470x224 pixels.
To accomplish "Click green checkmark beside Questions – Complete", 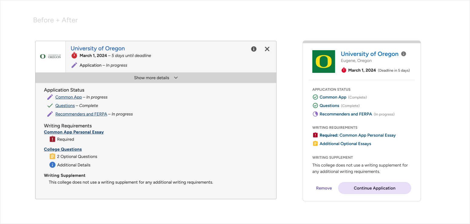I will pos(50,106).
